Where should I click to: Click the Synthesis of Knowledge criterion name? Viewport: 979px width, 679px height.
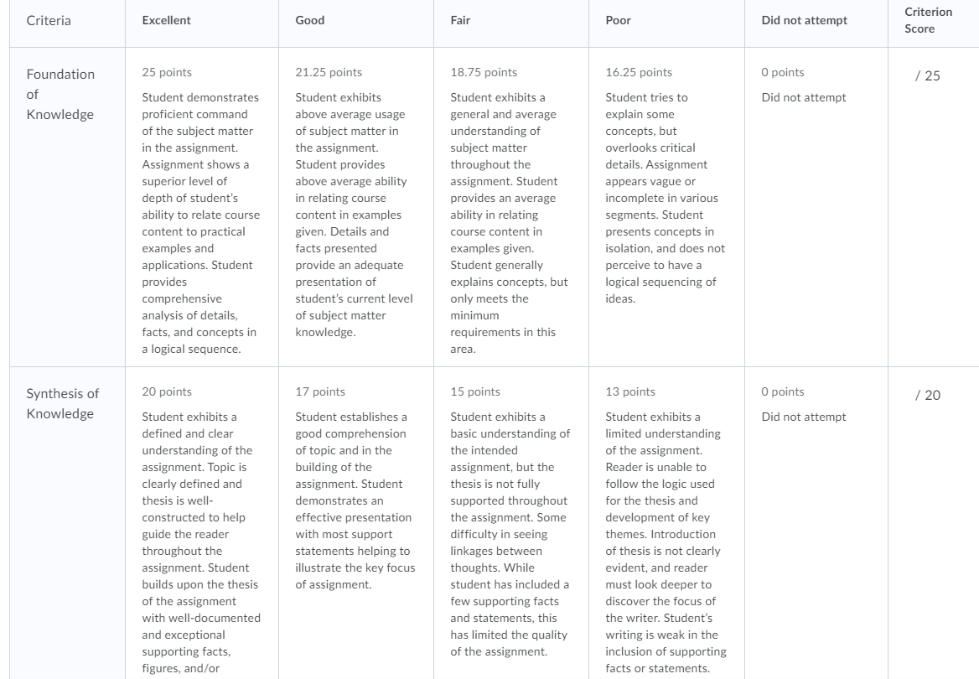click(x=62, y=403)
